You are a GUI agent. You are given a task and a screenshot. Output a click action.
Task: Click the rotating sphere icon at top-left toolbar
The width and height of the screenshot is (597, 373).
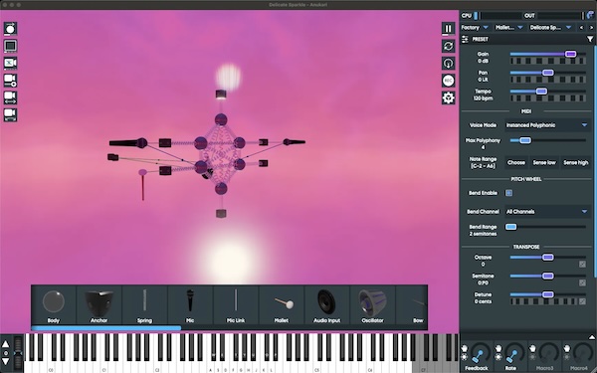tap(10, 29)
